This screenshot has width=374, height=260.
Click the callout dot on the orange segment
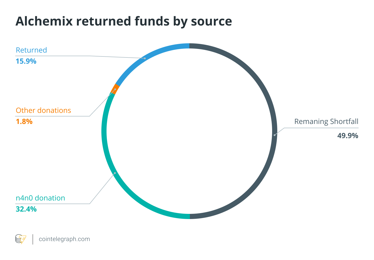point(115,89)
